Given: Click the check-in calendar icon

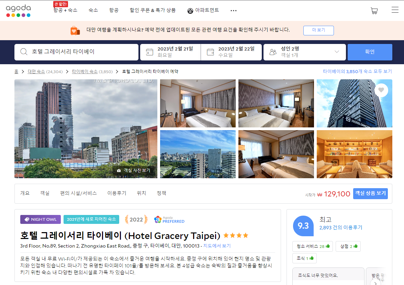Looking at the screenshot, I should pos(149,52).
